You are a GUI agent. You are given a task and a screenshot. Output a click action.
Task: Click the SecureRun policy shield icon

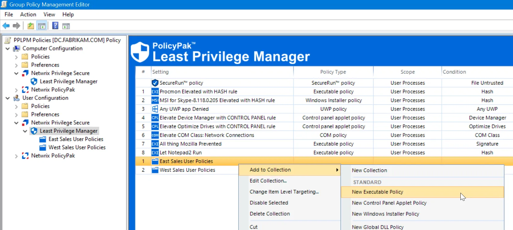pyautogui.click(x=155, y=83)
